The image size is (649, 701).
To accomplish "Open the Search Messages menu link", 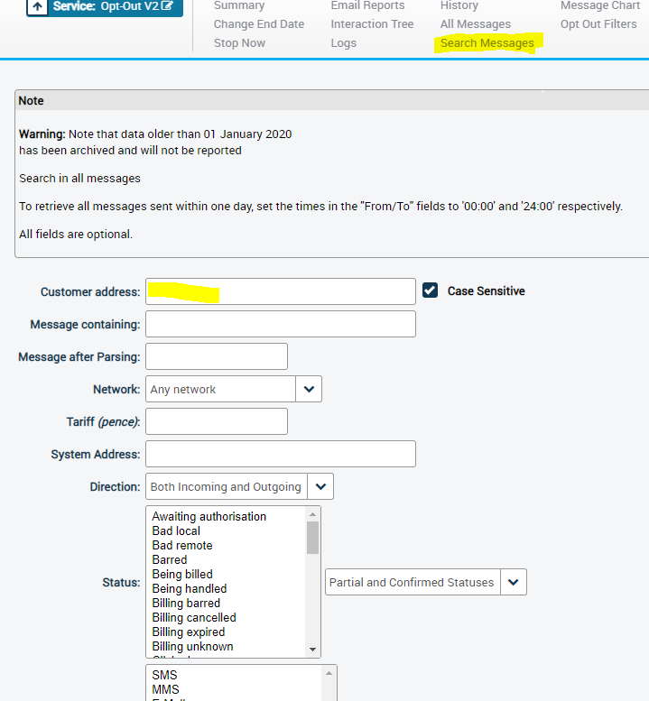I will (x=487, y=43).
